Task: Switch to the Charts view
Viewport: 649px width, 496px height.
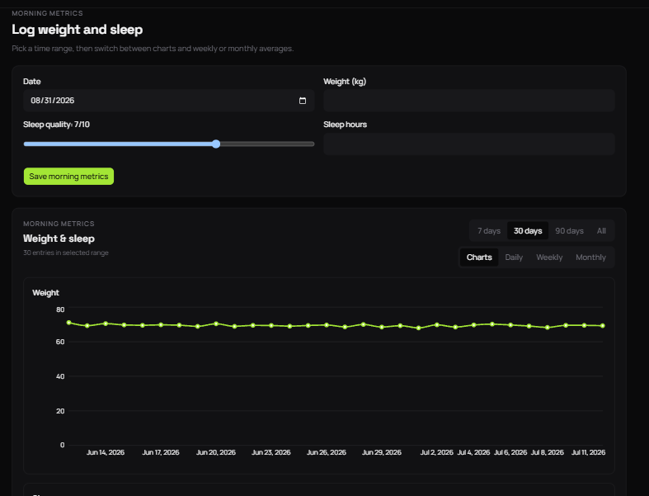Action: (479, 257)
